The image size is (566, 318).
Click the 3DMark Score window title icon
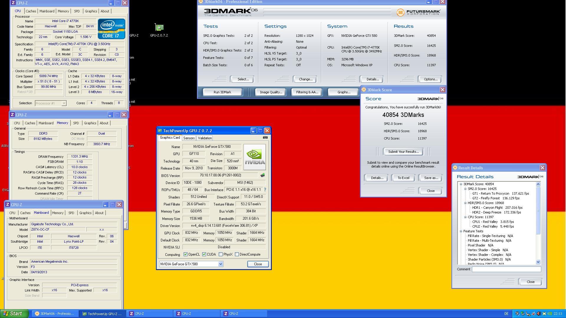(x=364, y=90)
